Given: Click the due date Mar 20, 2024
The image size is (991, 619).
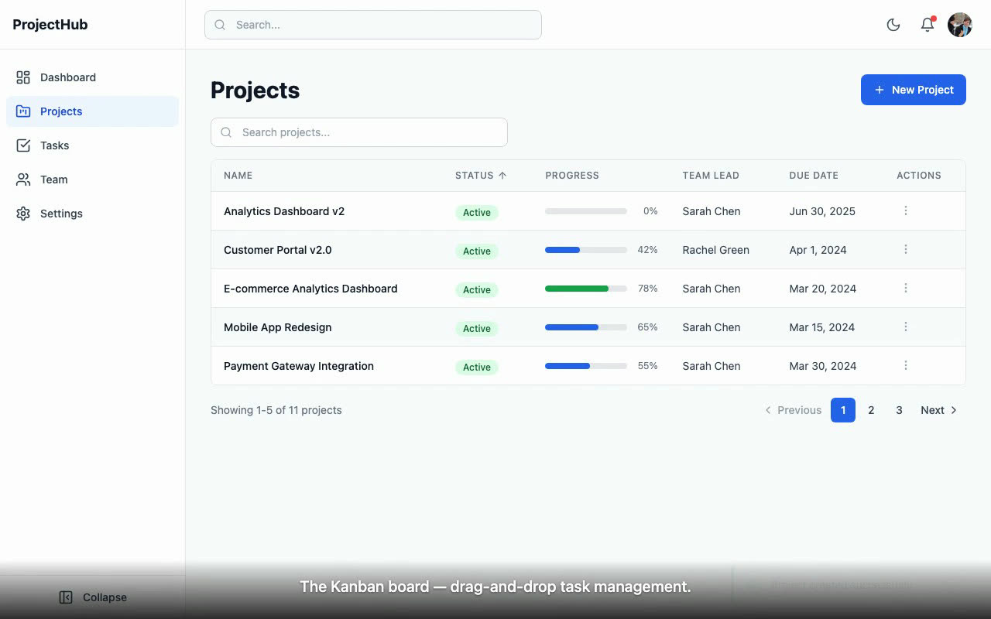Looking at the screenshot, I should [x=823, y=289].
